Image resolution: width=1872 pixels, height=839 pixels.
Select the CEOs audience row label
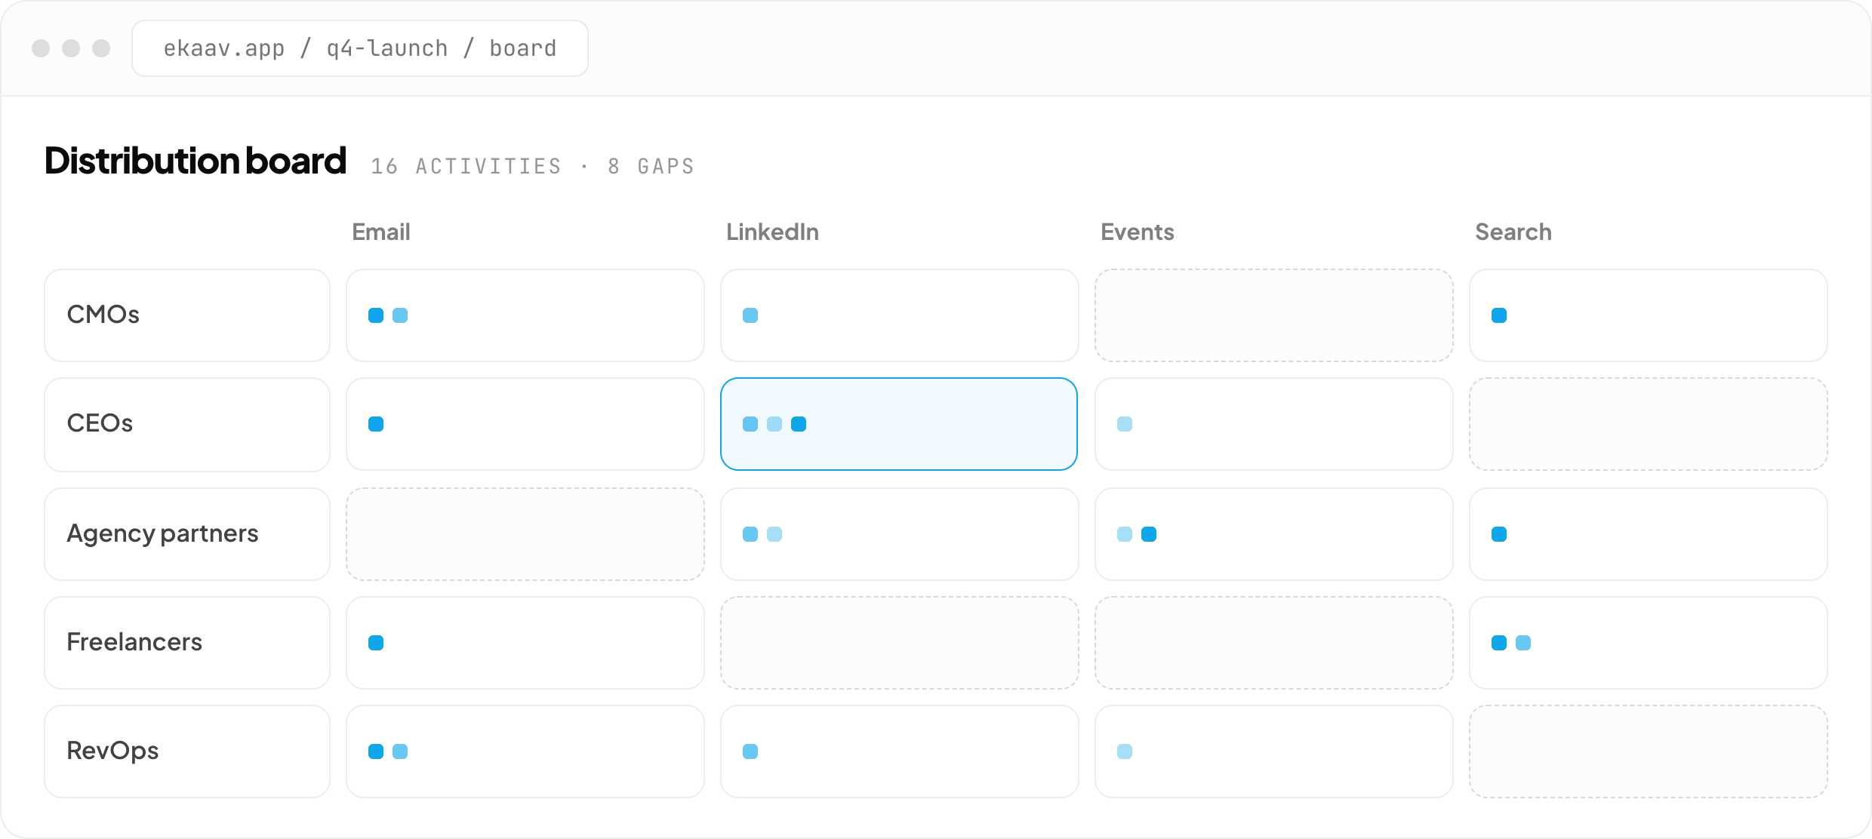[x=187, y=424]
